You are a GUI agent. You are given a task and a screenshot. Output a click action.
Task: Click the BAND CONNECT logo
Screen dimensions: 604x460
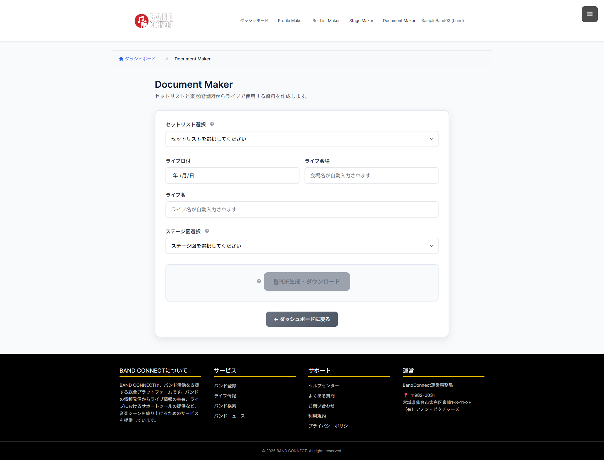[x=154, y=21]
